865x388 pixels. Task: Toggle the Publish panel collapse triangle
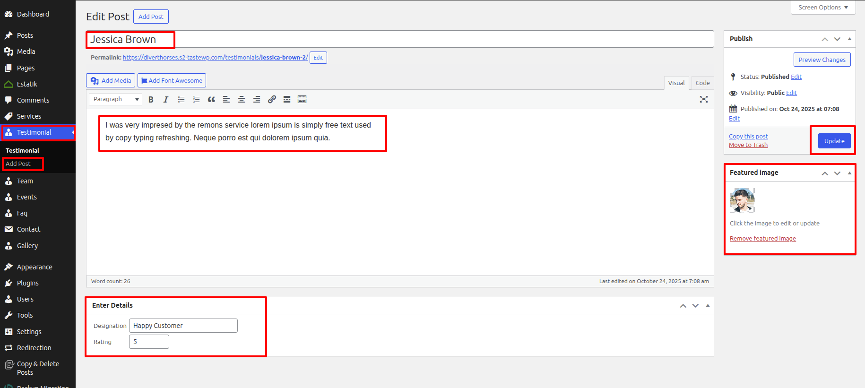point(849,39)
